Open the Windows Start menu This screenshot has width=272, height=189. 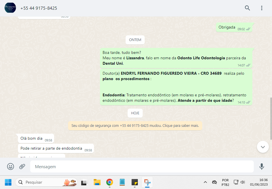(8, 182)
